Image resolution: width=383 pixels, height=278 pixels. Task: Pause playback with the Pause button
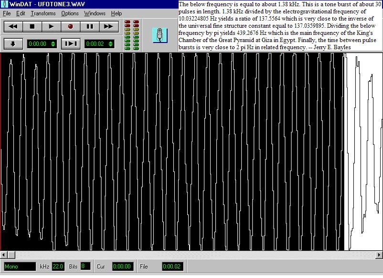(x=89, y=27)
